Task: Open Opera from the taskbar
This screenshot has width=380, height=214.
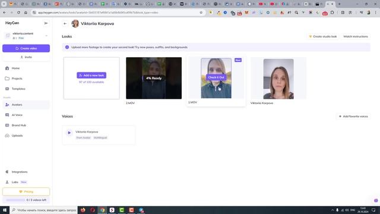Action: pos(93,210)
